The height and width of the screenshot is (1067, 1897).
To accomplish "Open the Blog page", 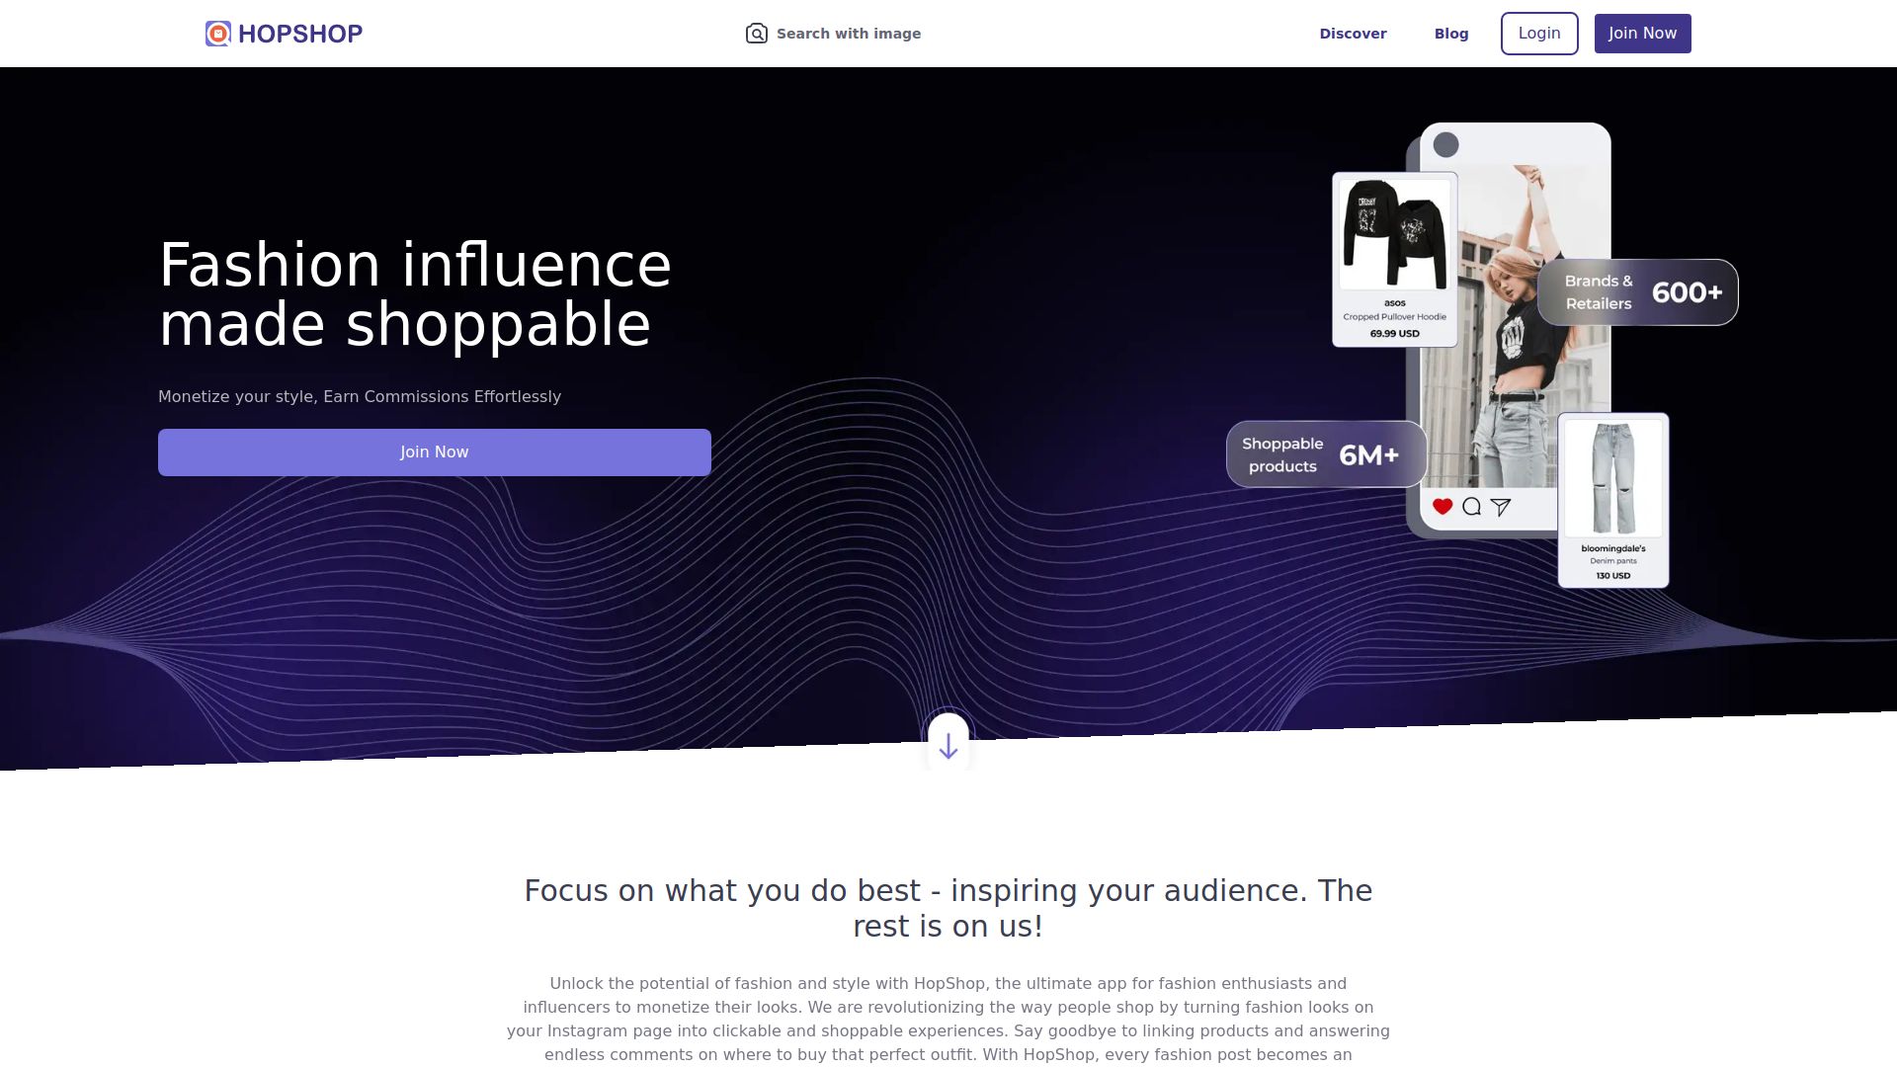I will (1451, 34).
